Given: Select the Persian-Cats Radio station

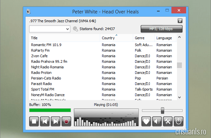Looking at the screenshot, I should 46,78.
